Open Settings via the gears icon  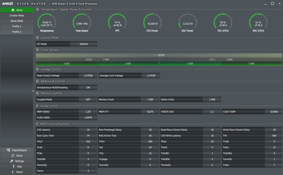pos(11,161)
